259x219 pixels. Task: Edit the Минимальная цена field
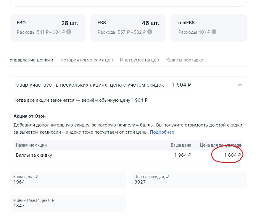[68, 203]
